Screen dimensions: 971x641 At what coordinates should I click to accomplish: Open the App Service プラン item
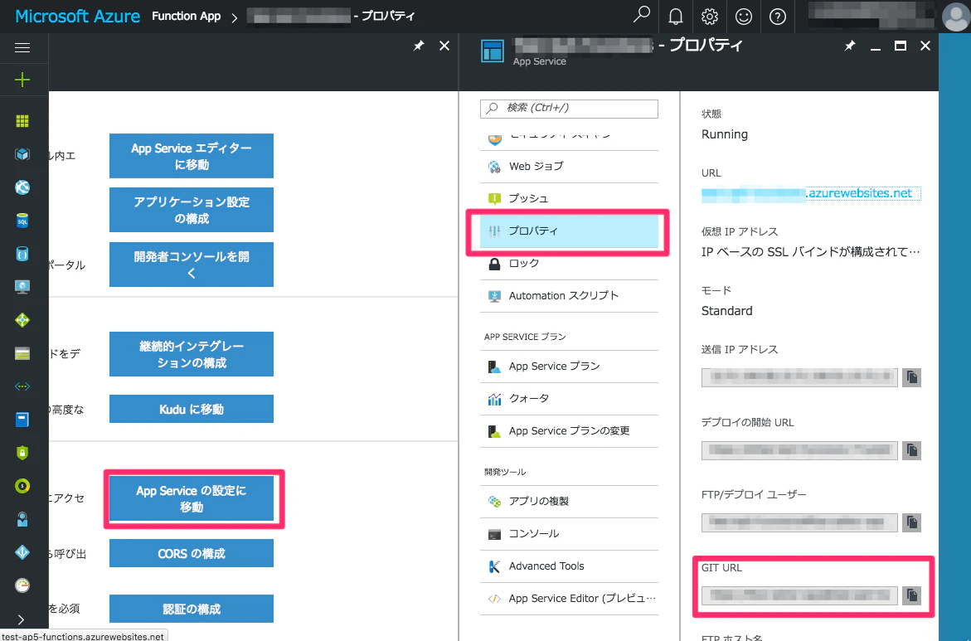click(x=569, y=367)
